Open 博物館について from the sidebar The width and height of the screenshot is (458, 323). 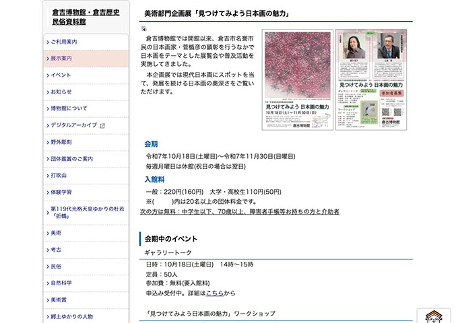point(68,108)
